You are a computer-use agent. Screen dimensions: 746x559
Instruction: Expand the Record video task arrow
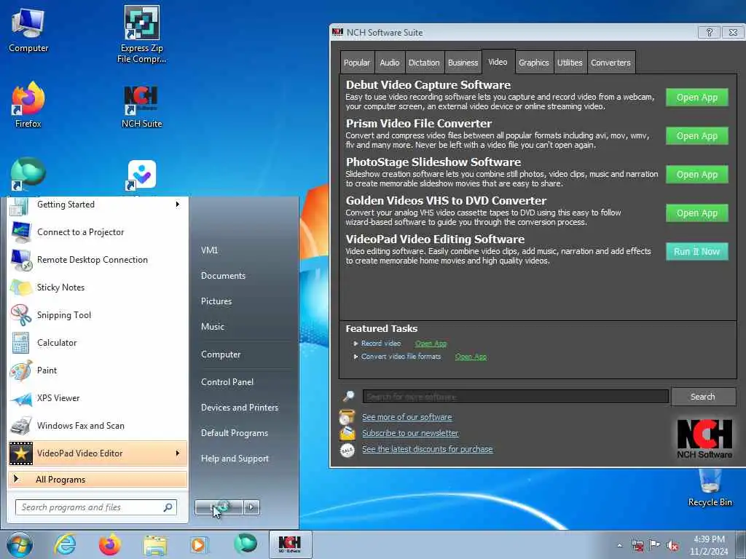pos(356,344)
